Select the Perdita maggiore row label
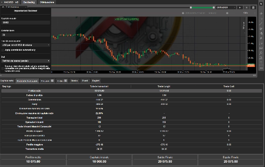Viewport: 265px width, 167px height. tap(34, 145)
